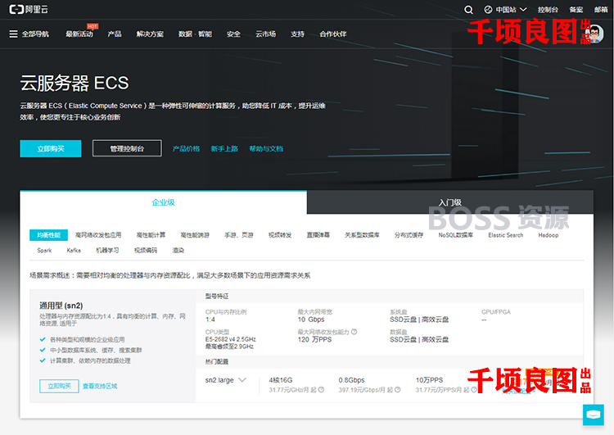Image resolution: width=614 pixels, height=435 pixels.
Task: Select the Kafka scenario tag
Action: 74,251
